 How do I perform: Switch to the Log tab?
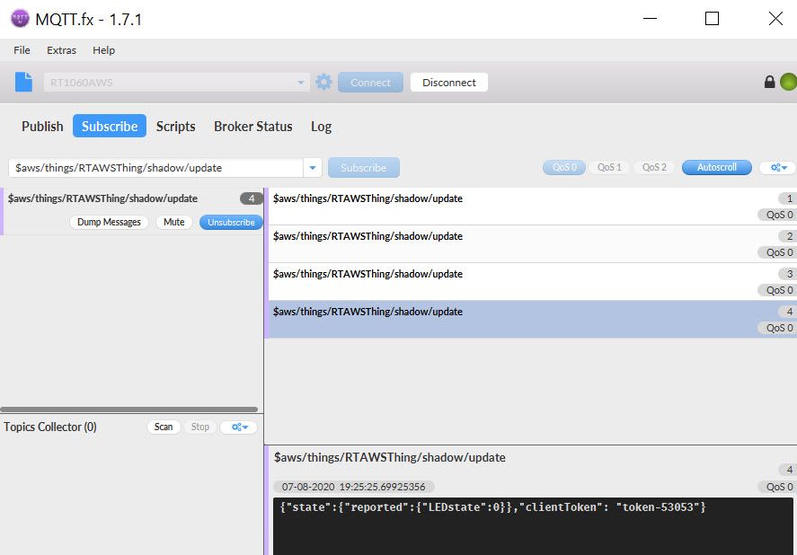[322, 126]
